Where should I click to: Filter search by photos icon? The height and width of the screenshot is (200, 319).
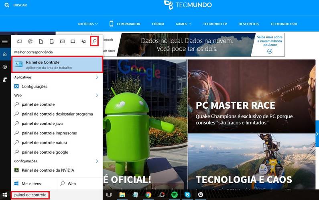click(62, 41)
